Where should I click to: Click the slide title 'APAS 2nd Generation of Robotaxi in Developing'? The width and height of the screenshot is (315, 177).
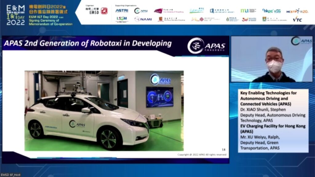click(88, 43)
